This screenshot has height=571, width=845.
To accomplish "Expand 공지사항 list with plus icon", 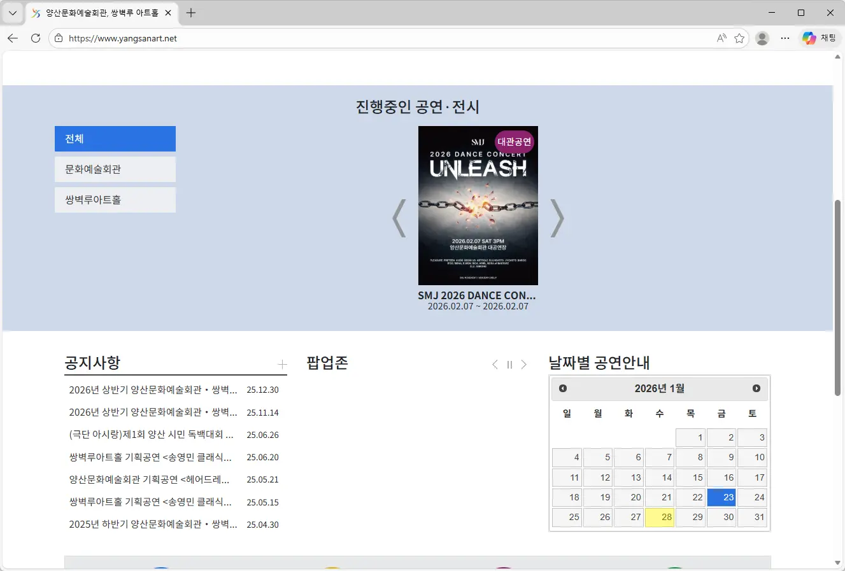I will pyautogui.click(x=282, y=365).
